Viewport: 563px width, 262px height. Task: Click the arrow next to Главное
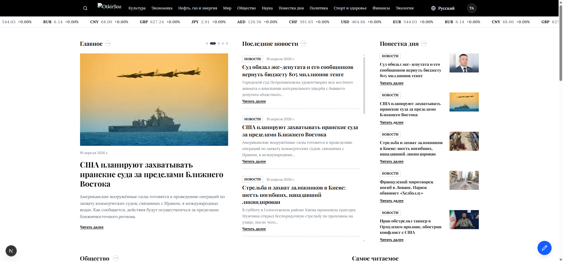pos(108,43)
